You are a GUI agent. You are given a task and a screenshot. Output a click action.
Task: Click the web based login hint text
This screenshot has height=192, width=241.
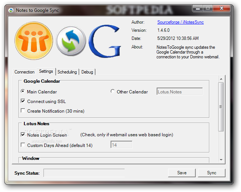pyautogui.click(x=127, y=135)
